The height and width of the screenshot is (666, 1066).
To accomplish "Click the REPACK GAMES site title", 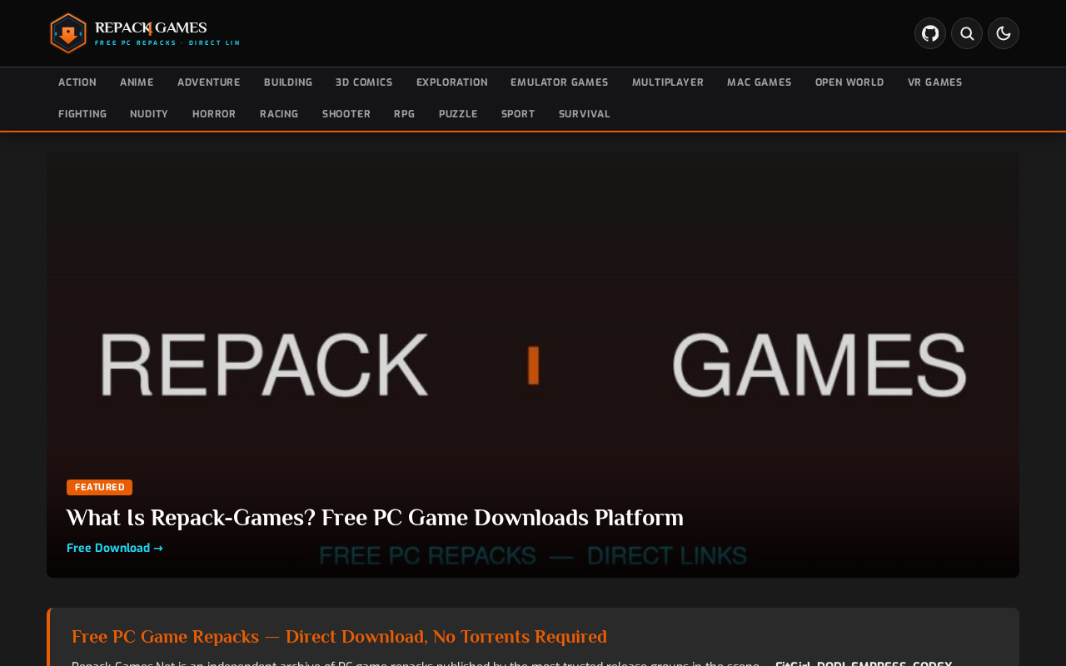I will point(151,28).
